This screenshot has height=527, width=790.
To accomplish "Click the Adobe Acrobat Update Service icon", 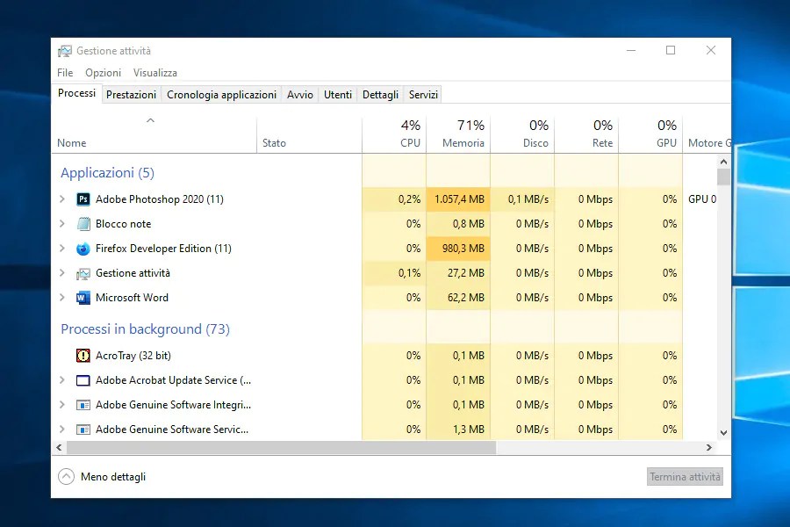I will click(x=83, y=380).
